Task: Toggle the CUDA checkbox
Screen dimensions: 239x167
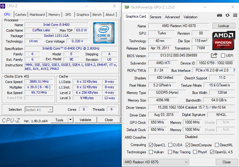Action: (170, 145)
